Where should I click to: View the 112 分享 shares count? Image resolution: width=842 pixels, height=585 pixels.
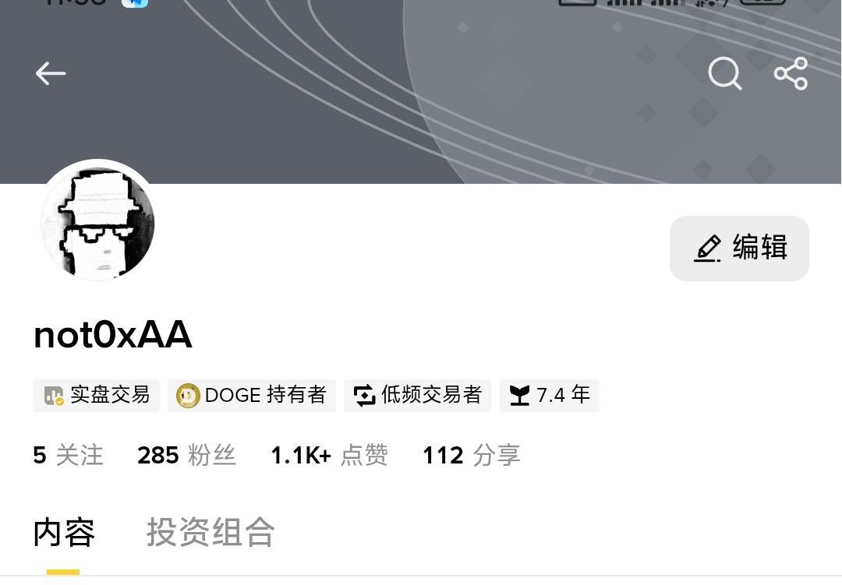pyautogui.click(x=472, y=455)
